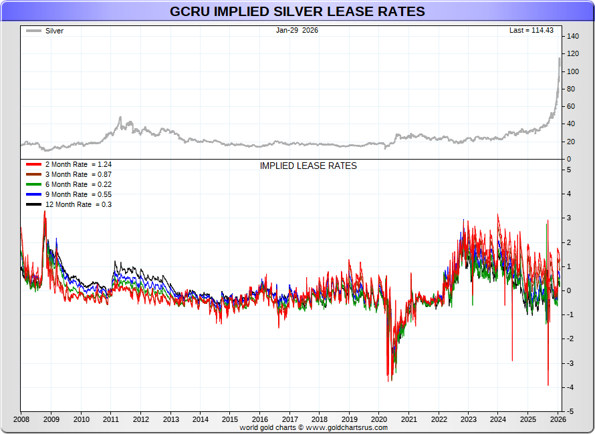Click the blue 9 Month Rate legend swatch
Viewport: 595px width, 434px height.
click(34, 194)
